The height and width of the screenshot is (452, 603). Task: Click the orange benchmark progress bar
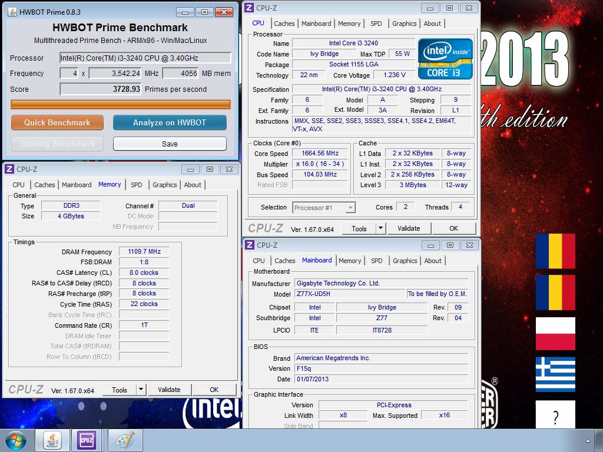tap(121, 105)
